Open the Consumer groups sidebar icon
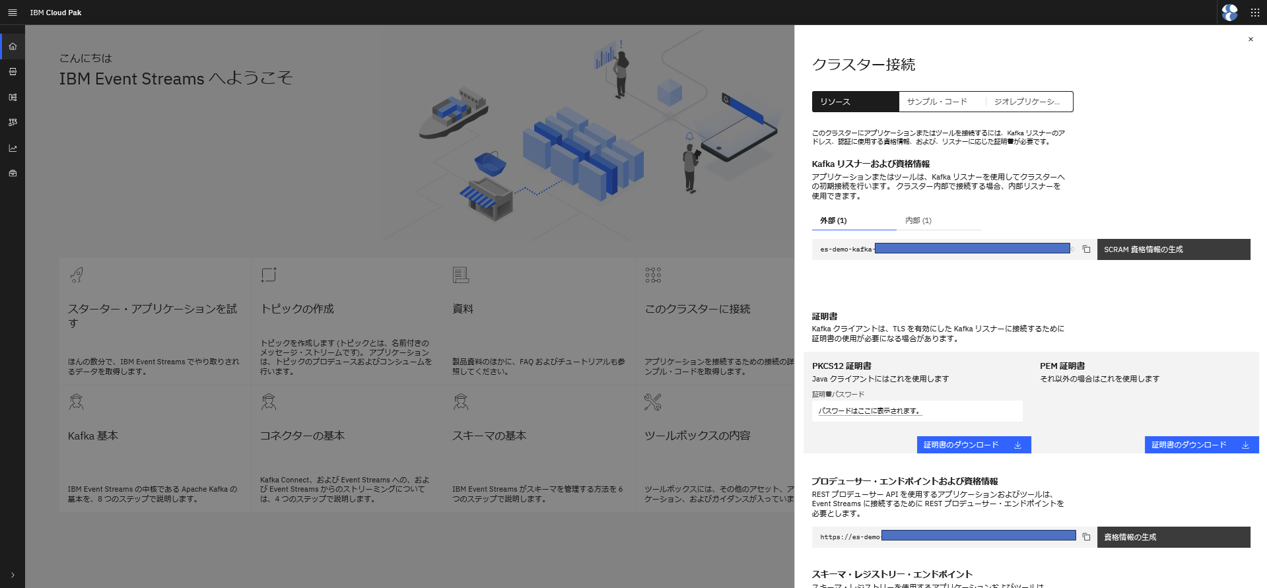The image size is (1267, 588). [x=13, y=122]
